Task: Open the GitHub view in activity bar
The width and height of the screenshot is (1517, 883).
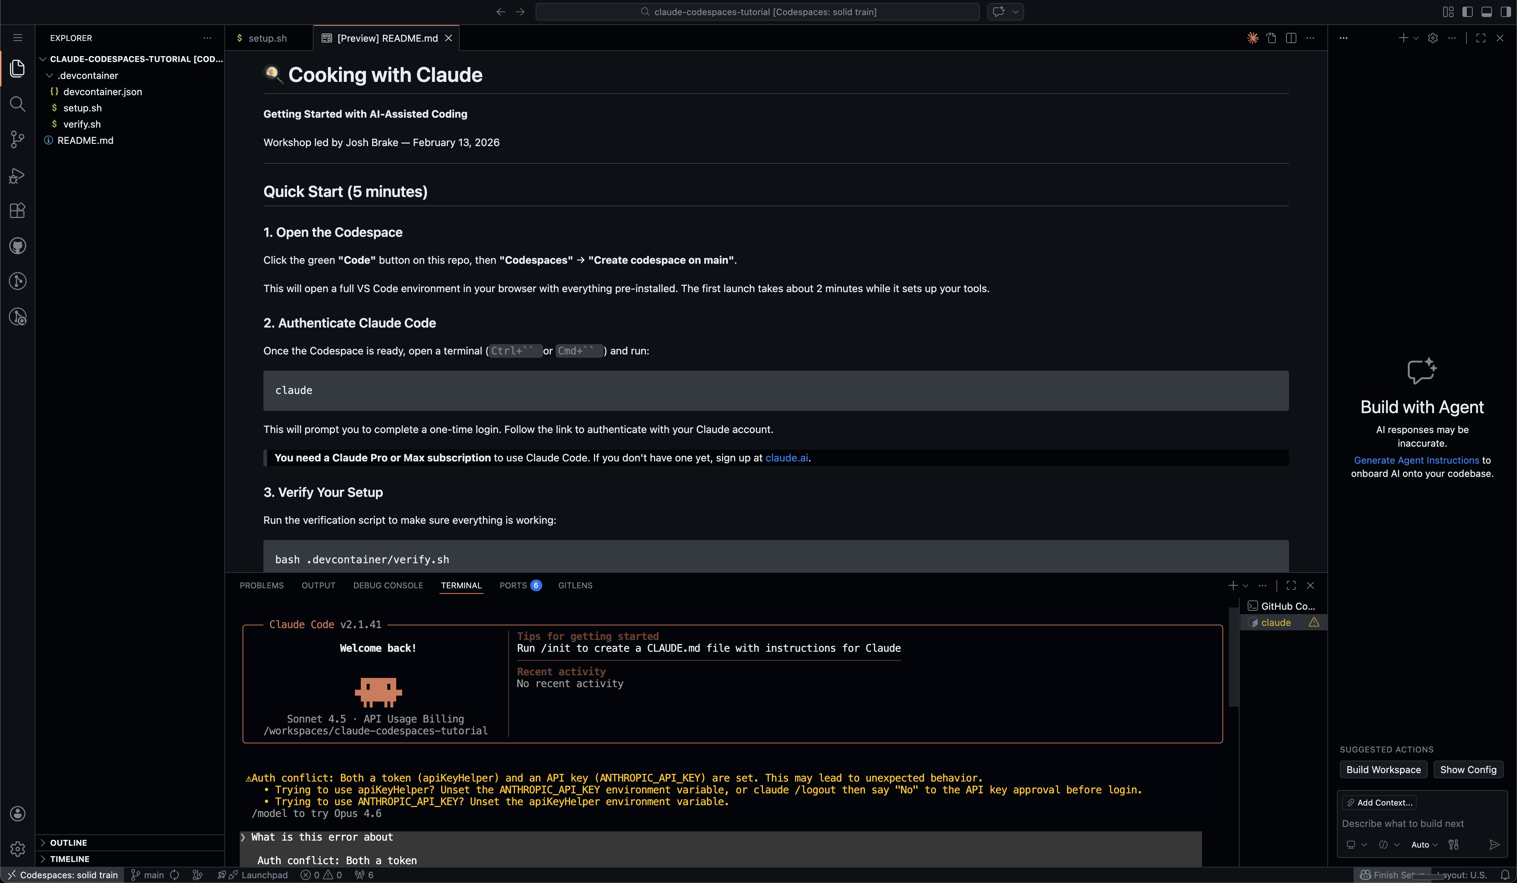Action: coord(17,246)
